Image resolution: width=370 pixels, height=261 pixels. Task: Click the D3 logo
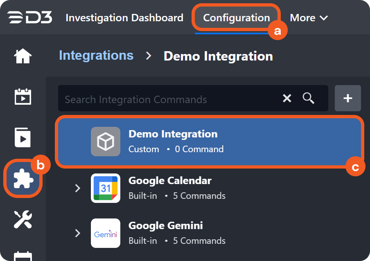29,18
